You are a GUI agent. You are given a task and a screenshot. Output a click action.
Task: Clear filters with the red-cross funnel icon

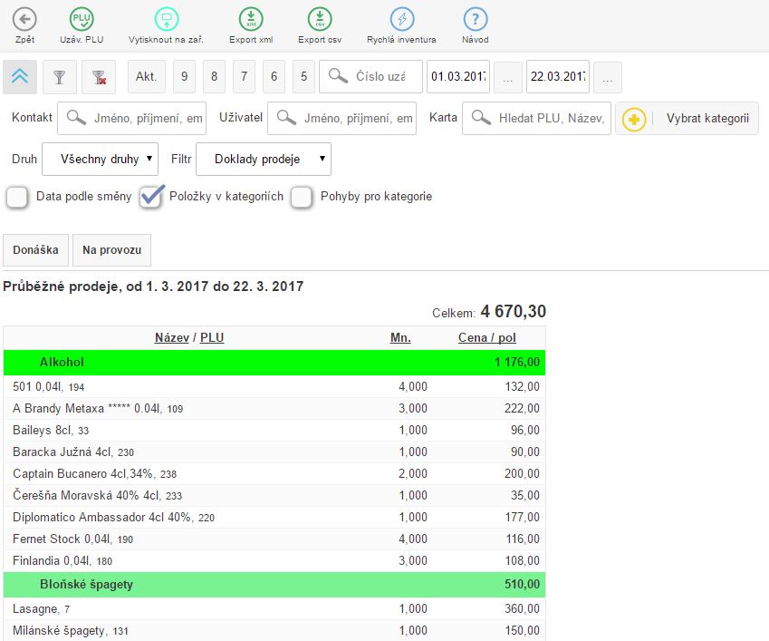coord(100,76)
